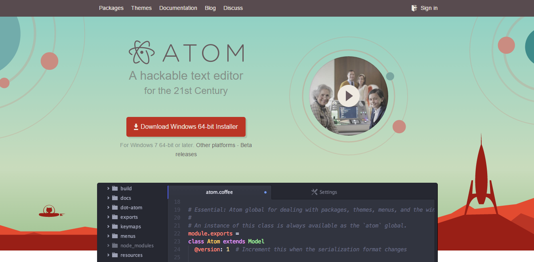
Task: Click the GitHub Octocat spaceship icon
Action: 50,211
